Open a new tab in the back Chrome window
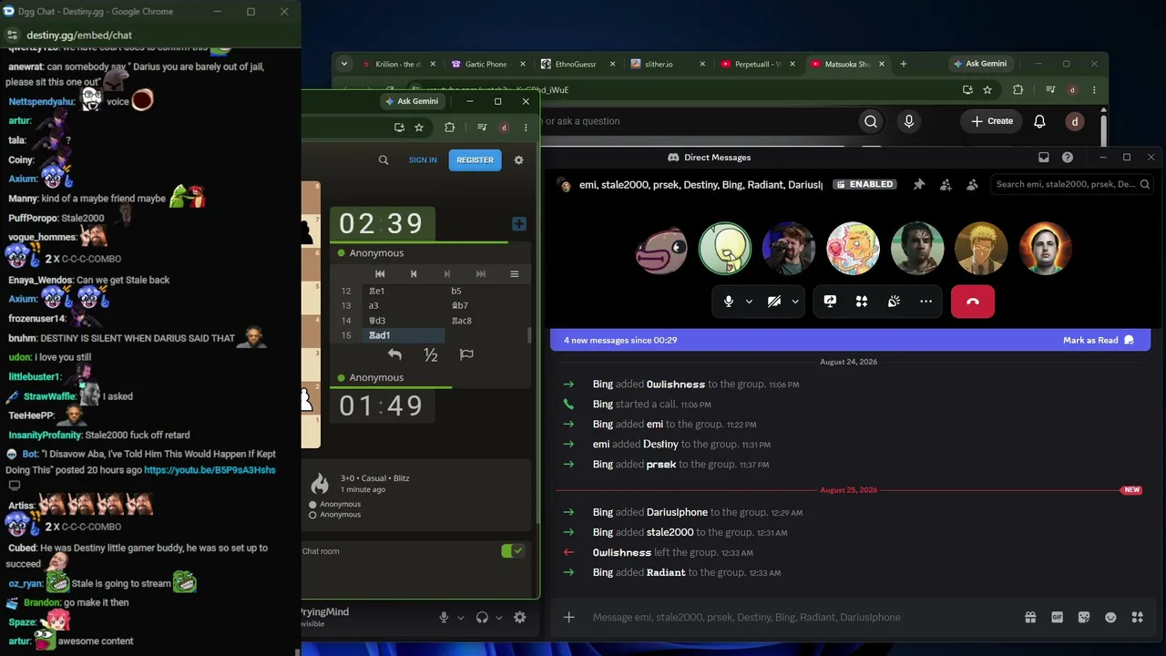The height and width of the screenshot is (656, 1166). pyautogui.click(x=904, y=64)
